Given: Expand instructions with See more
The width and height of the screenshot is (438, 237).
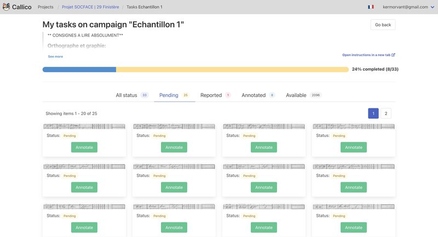Looking at the screenshot, I should tap(55, 56).
